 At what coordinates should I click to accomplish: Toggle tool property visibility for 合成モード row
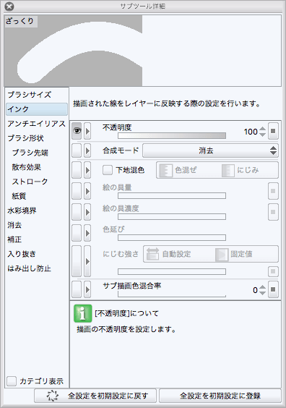point(77,150)
